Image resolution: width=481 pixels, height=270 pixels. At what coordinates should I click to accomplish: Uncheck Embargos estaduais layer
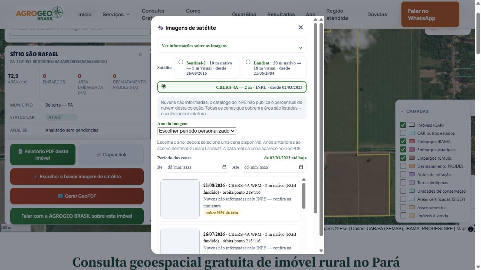point(403,149)
